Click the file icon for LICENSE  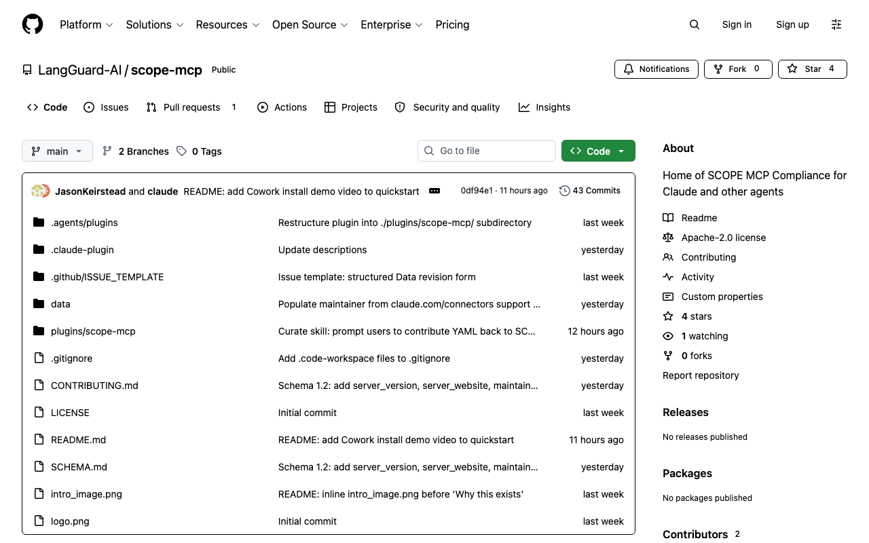(39, 413)
